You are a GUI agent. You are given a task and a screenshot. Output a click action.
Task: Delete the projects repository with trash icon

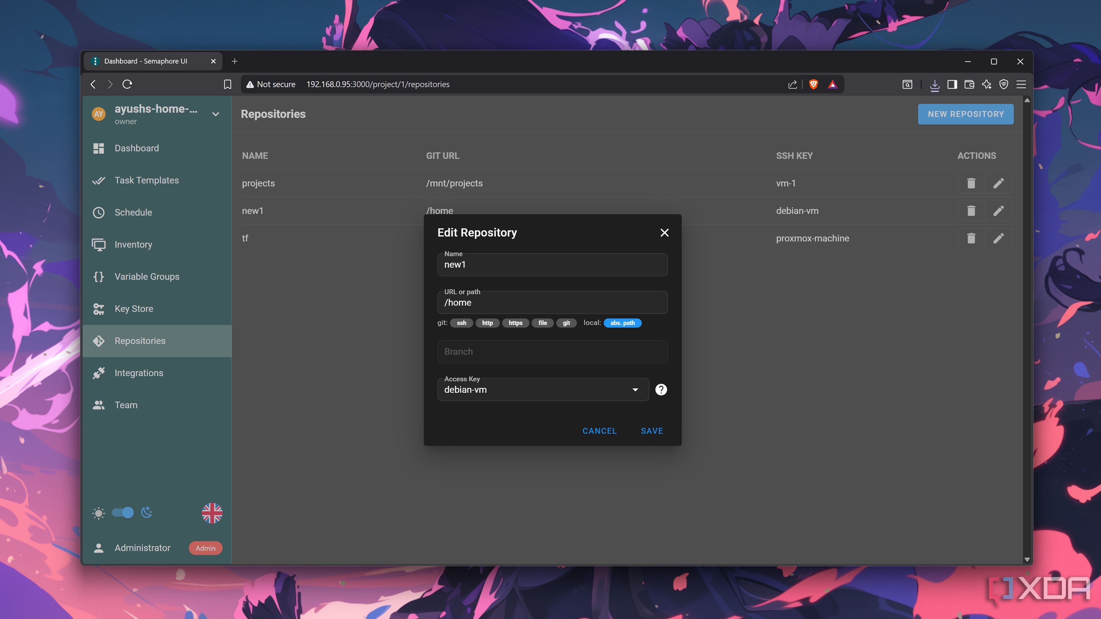click(971, 183)
